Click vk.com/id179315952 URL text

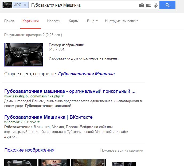(20, 122)
